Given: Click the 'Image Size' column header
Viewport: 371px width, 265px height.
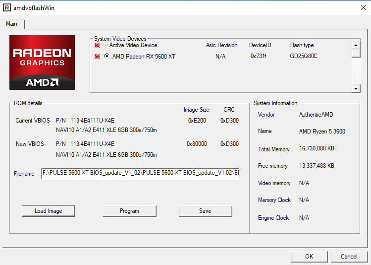Looking at the screenshot, I should click(x=196, y=110).
